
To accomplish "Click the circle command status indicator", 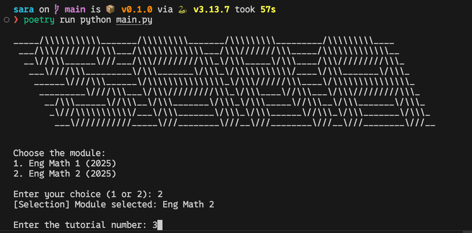I will [6, 20].
